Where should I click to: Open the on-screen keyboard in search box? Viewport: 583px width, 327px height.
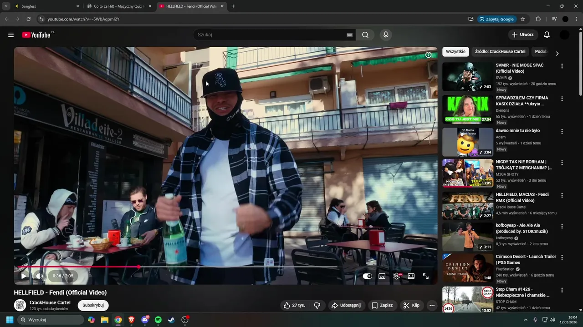349,35
